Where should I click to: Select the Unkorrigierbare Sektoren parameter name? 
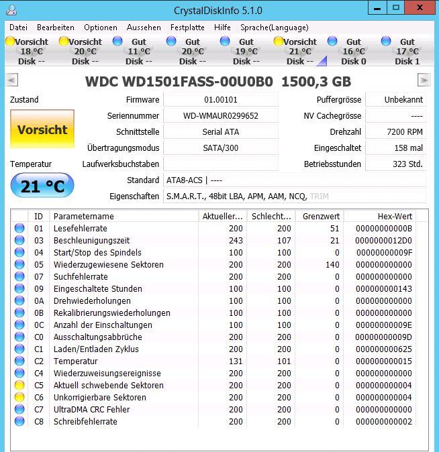(100, 398)
